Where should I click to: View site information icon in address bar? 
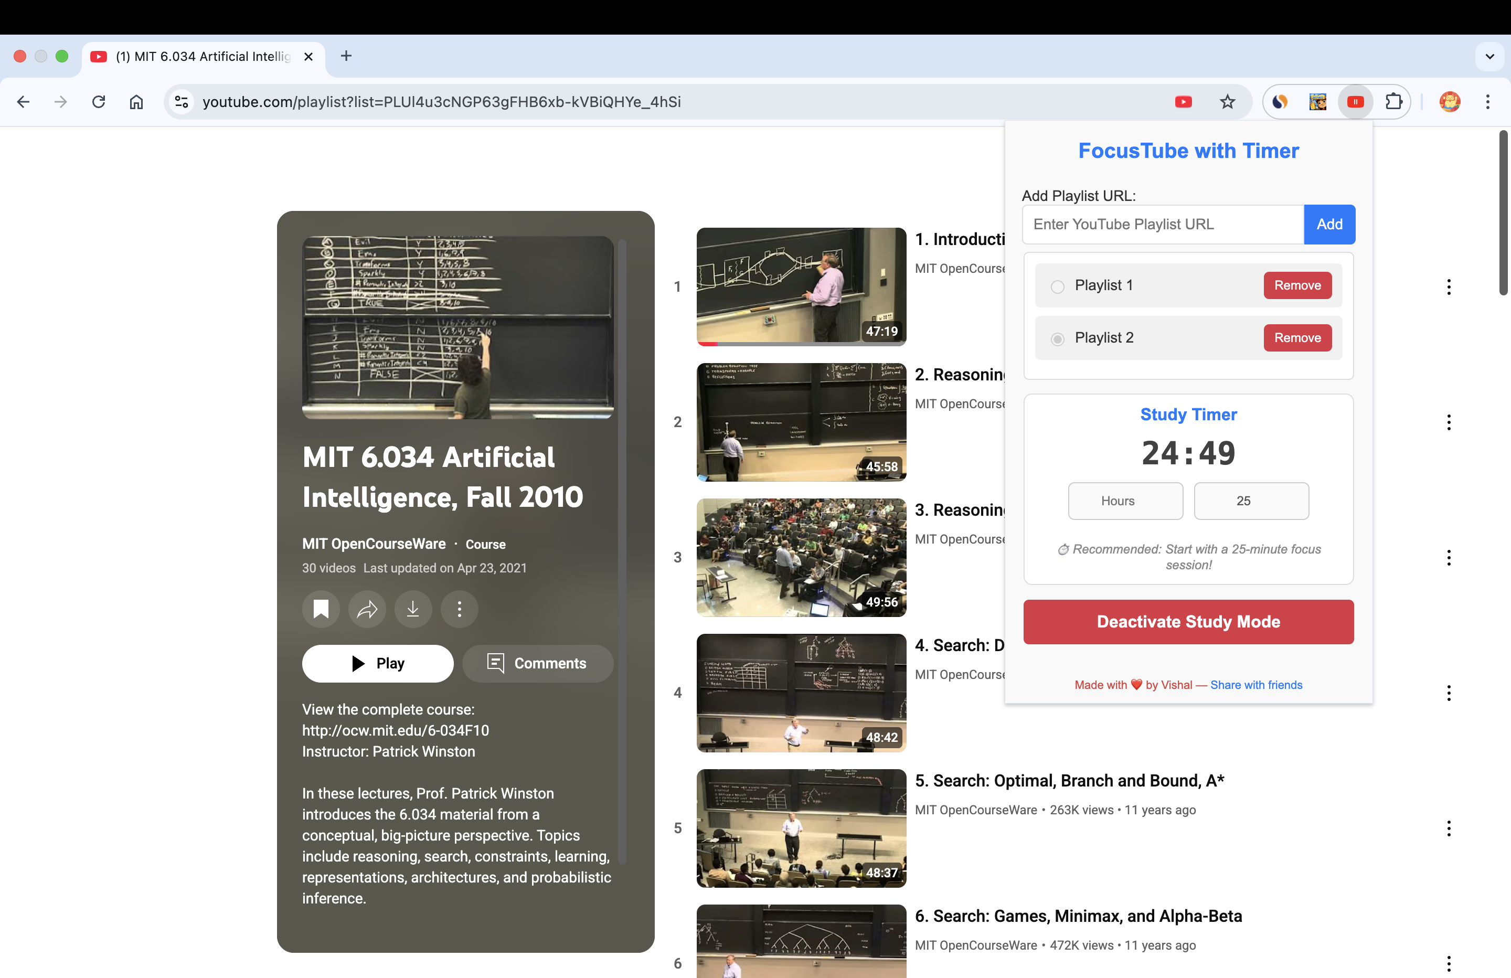click(182, 102)
